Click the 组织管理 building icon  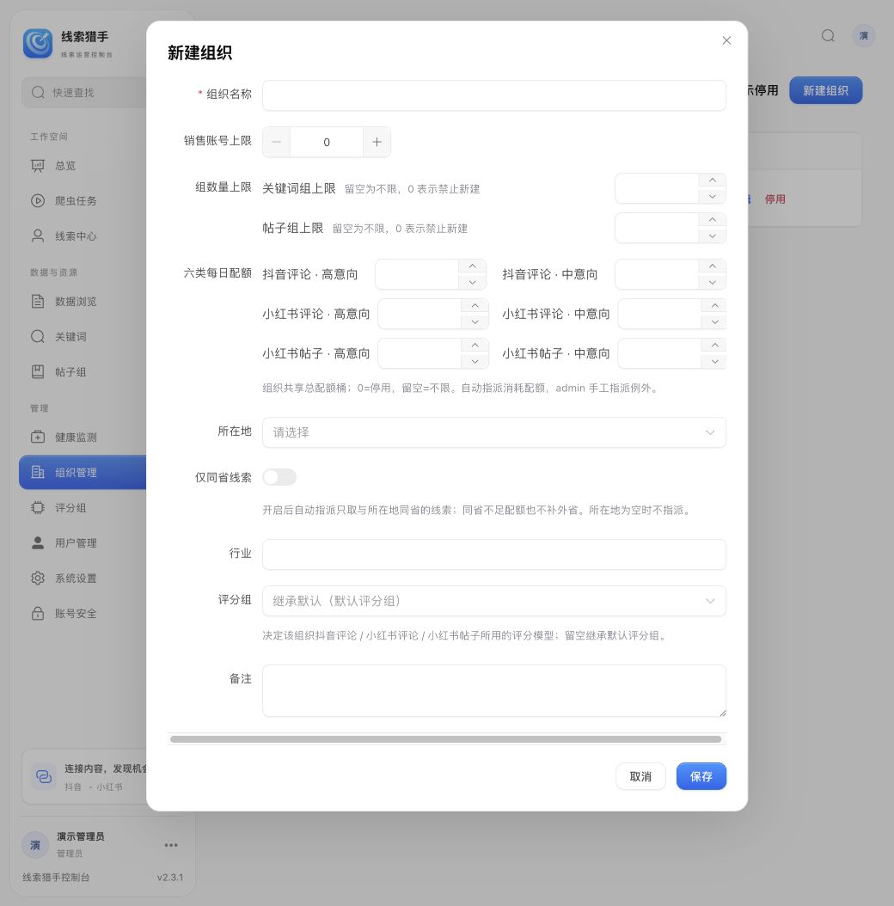38,473
